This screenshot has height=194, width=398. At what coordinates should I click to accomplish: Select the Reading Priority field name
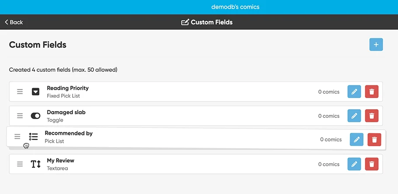(67, 88)
